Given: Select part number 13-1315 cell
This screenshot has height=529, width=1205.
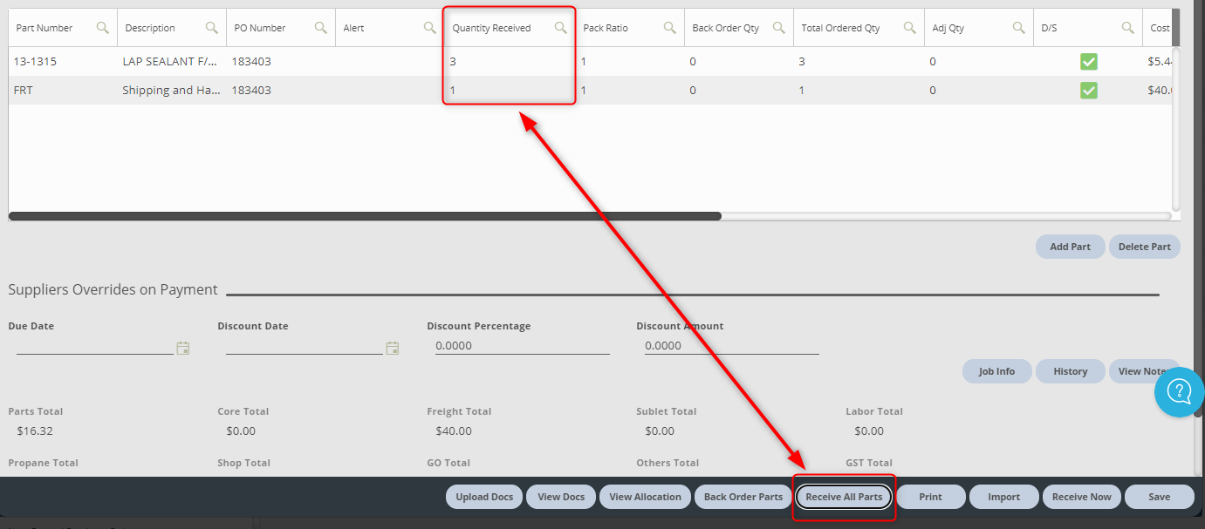Looking at the screenshot, I should [x=63, y=62].
